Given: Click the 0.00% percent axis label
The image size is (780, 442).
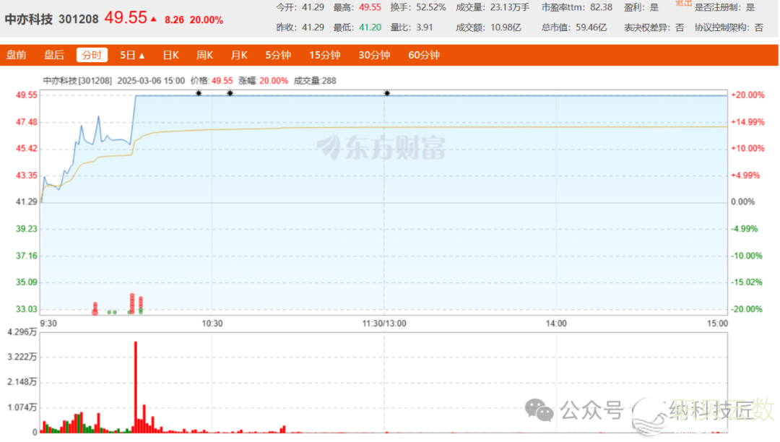Looking at the screenshot, I should pos(742,201).
